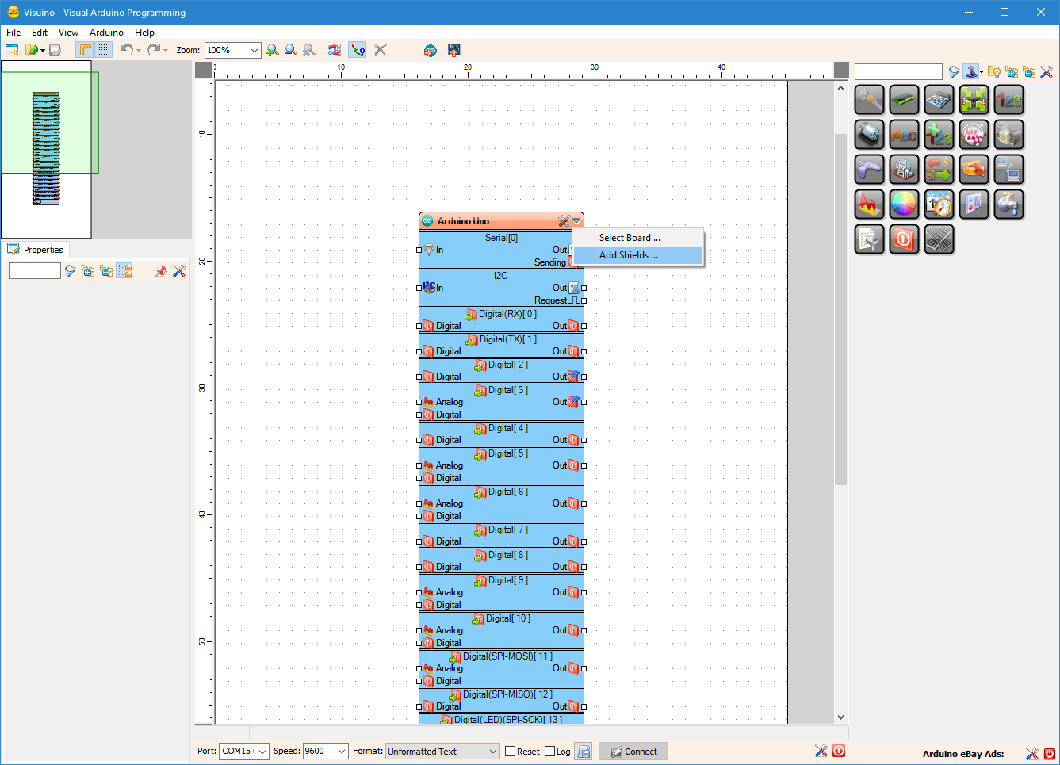Toggle the categorized properties view button
1060x765 pixels.
[x=124, y=271]
